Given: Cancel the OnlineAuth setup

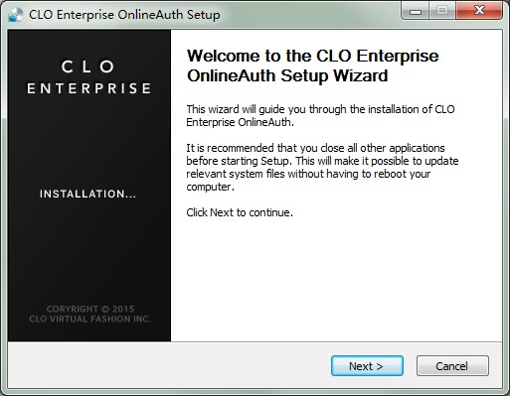Looking at the screenshot, I should 452,366.
